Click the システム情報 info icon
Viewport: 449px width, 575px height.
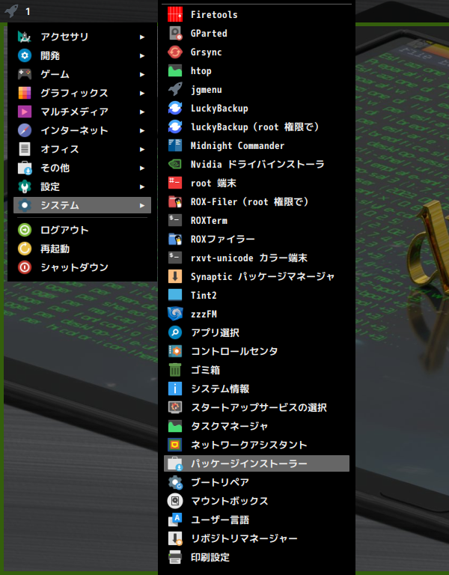tap(175, 389)
